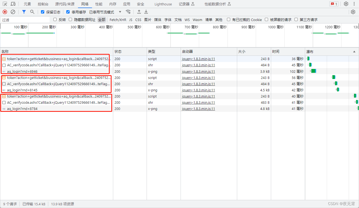Select the inspect element icon
Image resolution: width=359 pixels, height=208 pixels.
coord(5,4)
